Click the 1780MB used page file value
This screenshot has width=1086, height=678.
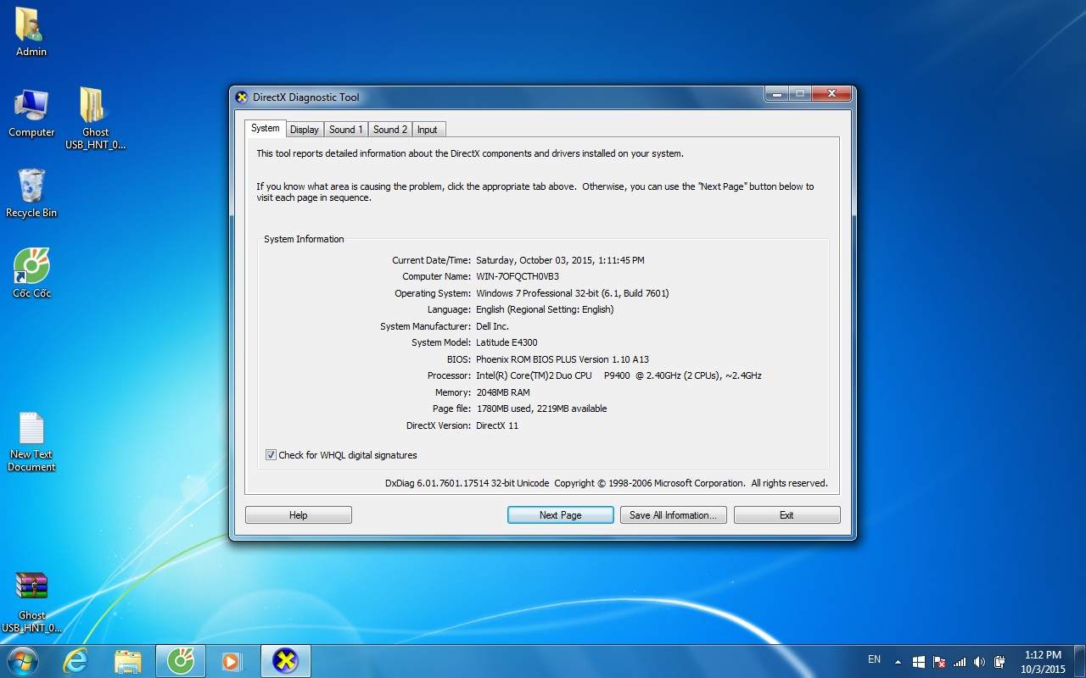541,408
